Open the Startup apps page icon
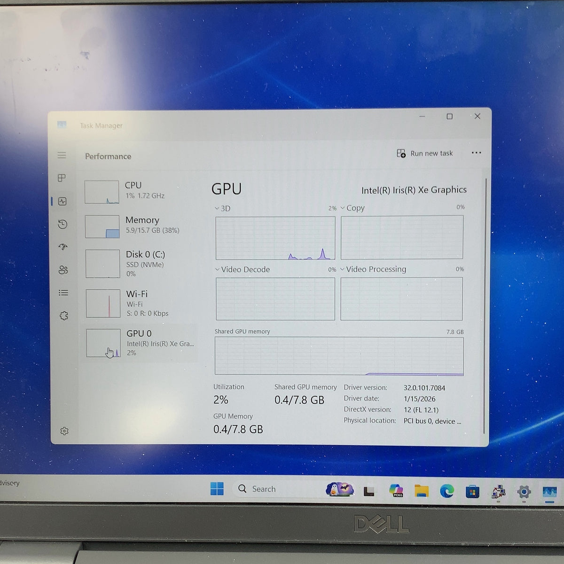 (x=63, y=247)
